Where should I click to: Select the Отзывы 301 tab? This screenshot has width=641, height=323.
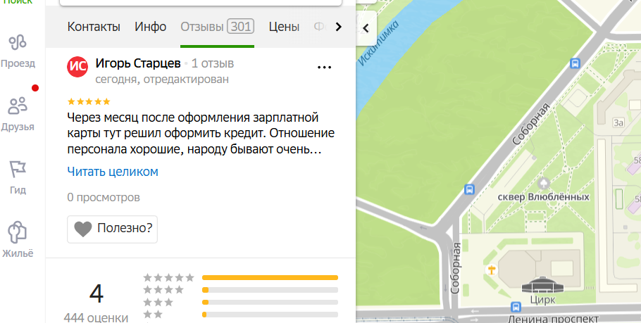[x=217, y=27]
